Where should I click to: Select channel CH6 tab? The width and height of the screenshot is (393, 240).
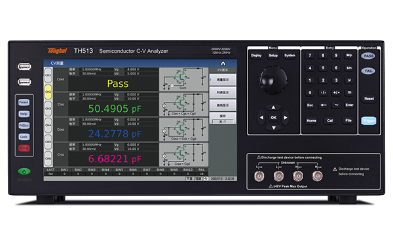48,158
